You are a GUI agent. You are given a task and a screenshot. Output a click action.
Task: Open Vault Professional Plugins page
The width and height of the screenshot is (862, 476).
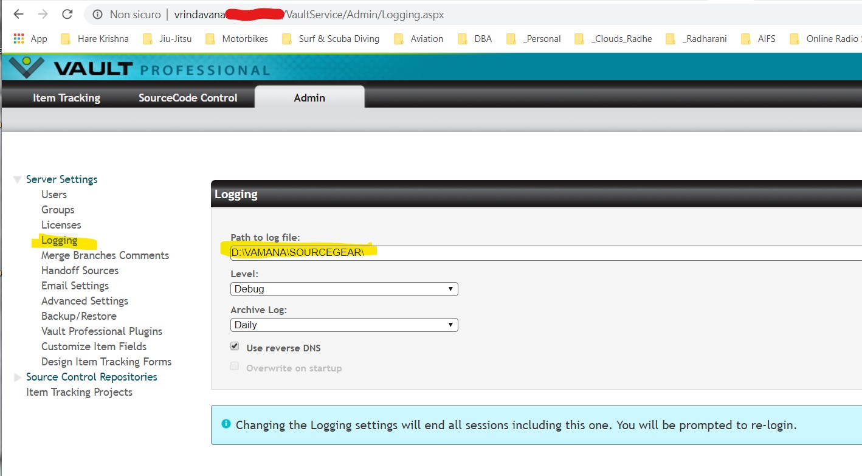coord(102,331)
